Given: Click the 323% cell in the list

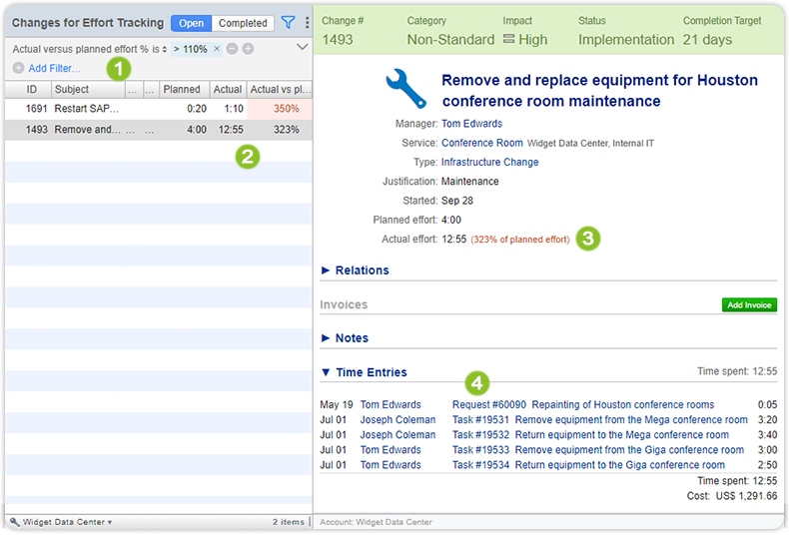Looking at the screenshot, I should tap(280, 130).
